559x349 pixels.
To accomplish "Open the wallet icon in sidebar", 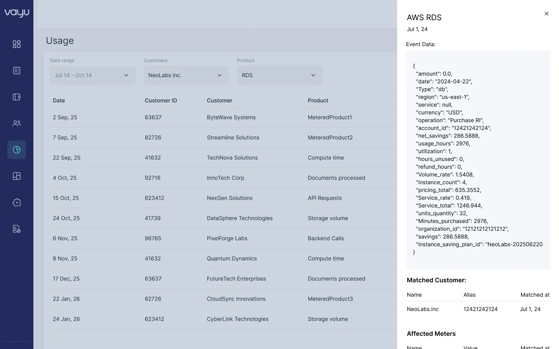I will pyautogui.click(x=17, y=97).
